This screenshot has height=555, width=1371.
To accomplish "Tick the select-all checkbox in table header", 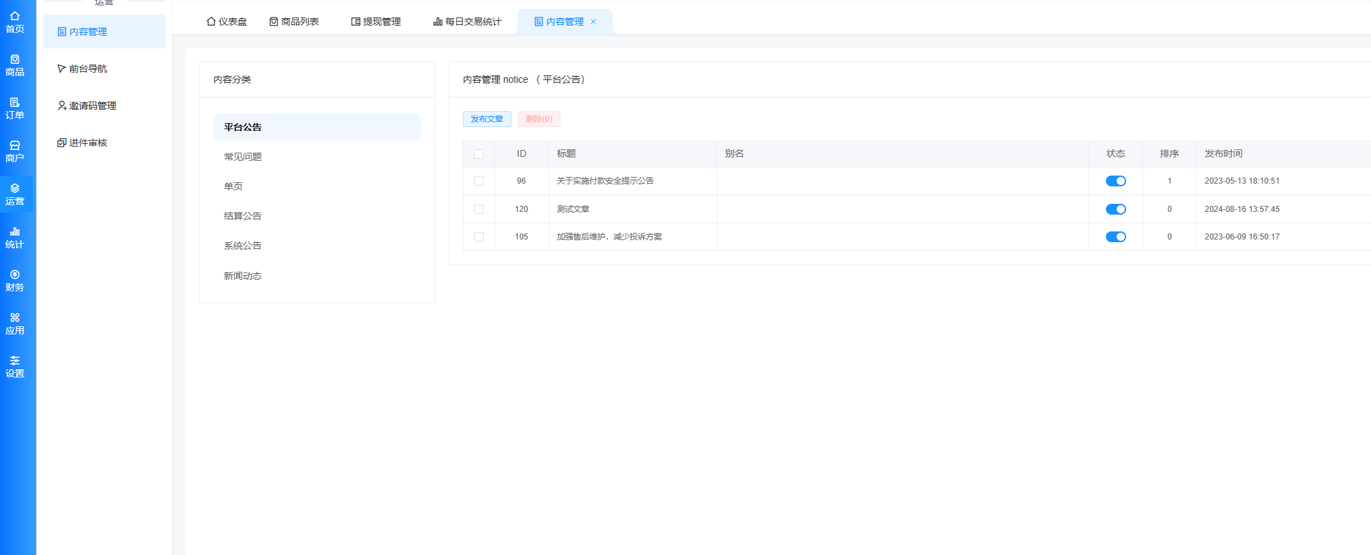I will 479,154.
